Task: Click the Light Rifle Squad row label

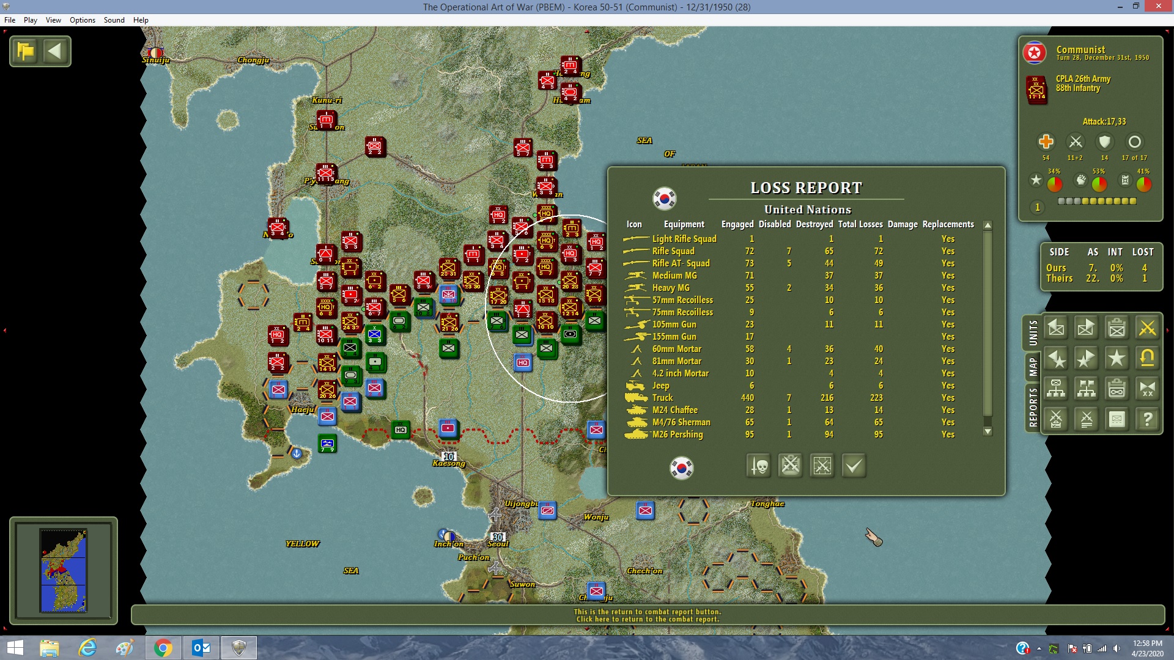Action: pos(684,239)
